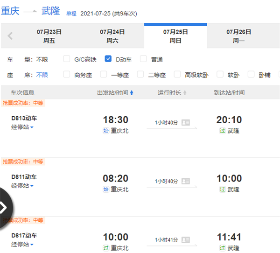Click ID card icon for D811 train

pyautogui.click(x=186, y=181)
